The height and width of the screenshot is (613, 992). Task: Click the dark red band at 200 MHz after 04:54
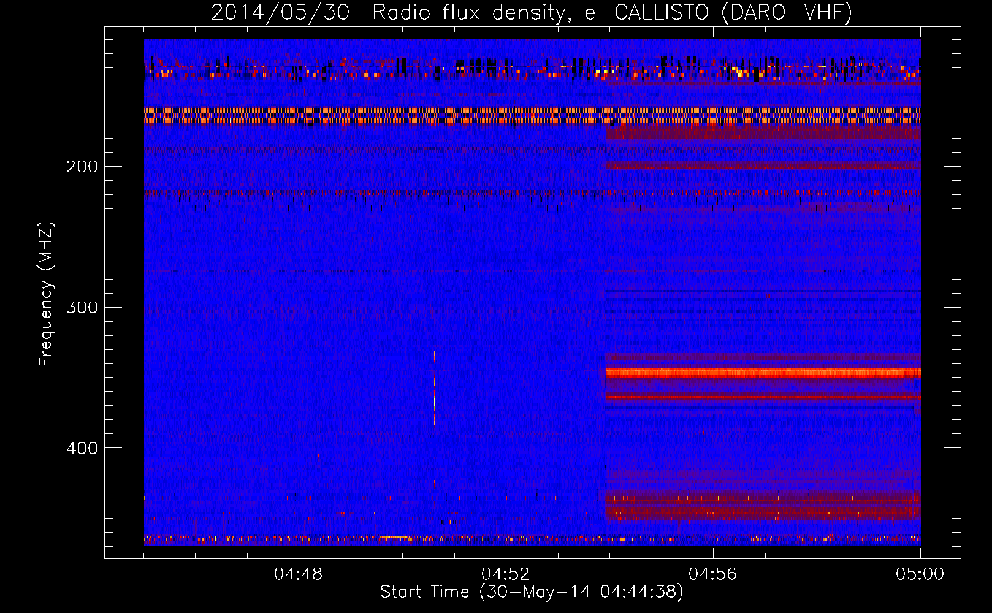point(763,165)
